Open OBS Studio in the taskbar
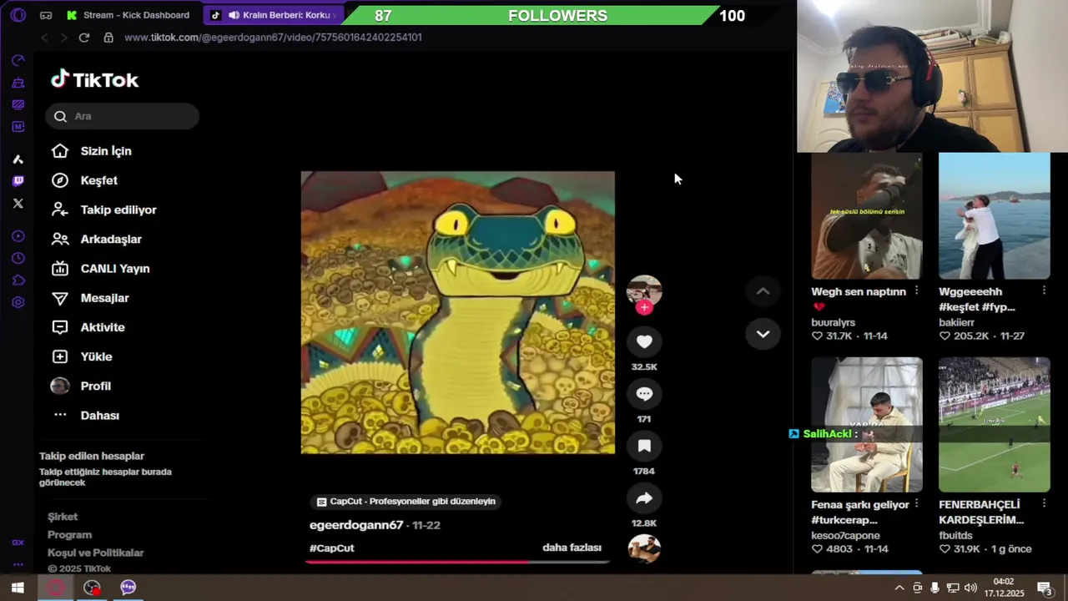This screenshot has height=601, width=1068. click(92, 588)
